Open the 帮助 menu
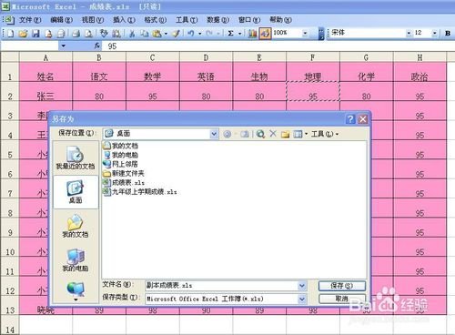 280,20
